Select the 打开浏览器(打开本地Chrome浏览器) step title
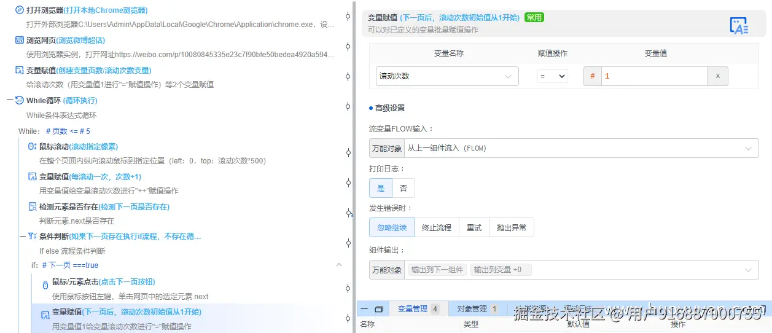 [x=87, y=10]
